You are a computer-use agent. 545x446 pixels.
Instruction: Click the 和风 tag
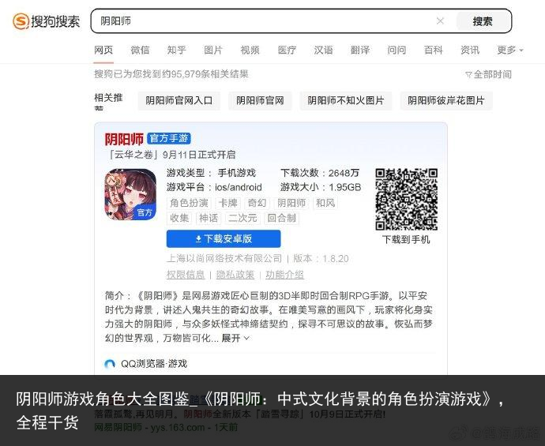pos(325,203)
